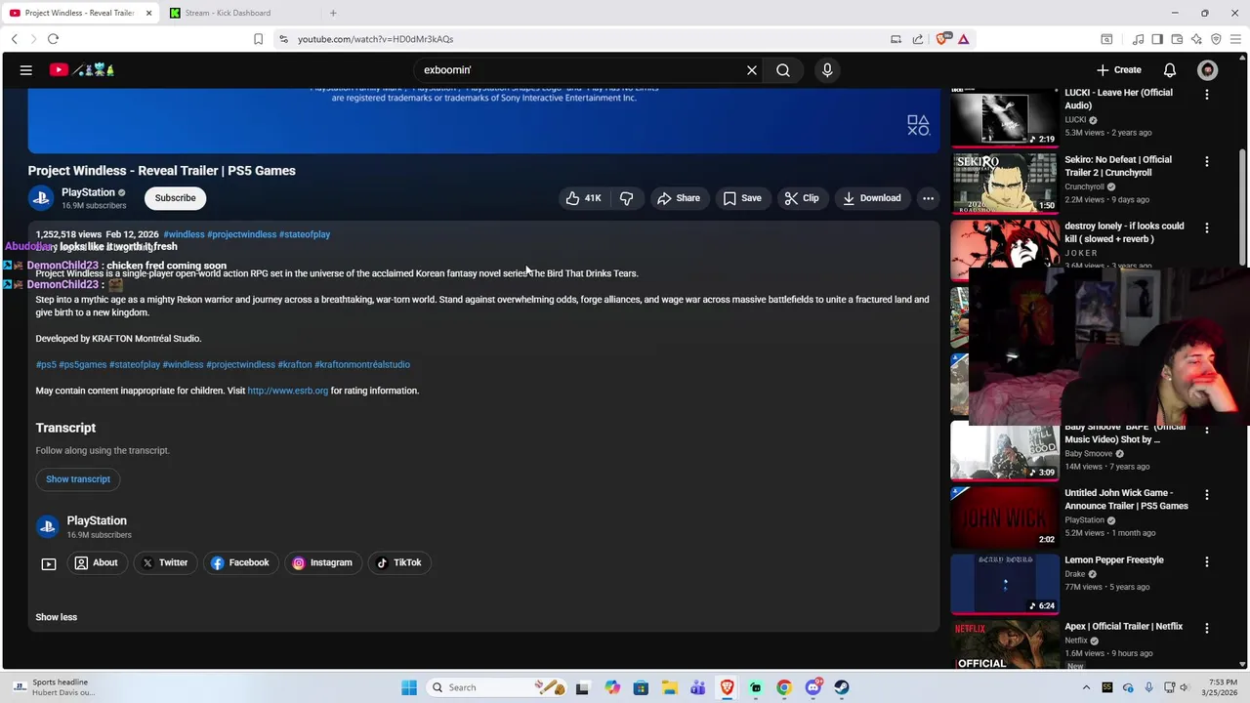The width and height of the screenshot is (1250, 703).
Task: Open the #kraftonmontréalstudio hashtag
Action: 362,364
